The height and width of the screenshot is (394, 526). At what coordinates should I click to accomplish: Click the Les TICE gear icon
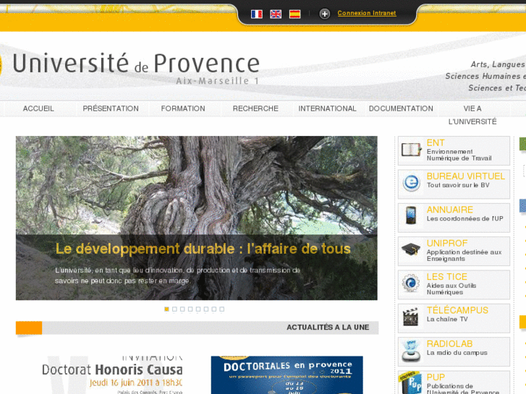tap(411, 283)
